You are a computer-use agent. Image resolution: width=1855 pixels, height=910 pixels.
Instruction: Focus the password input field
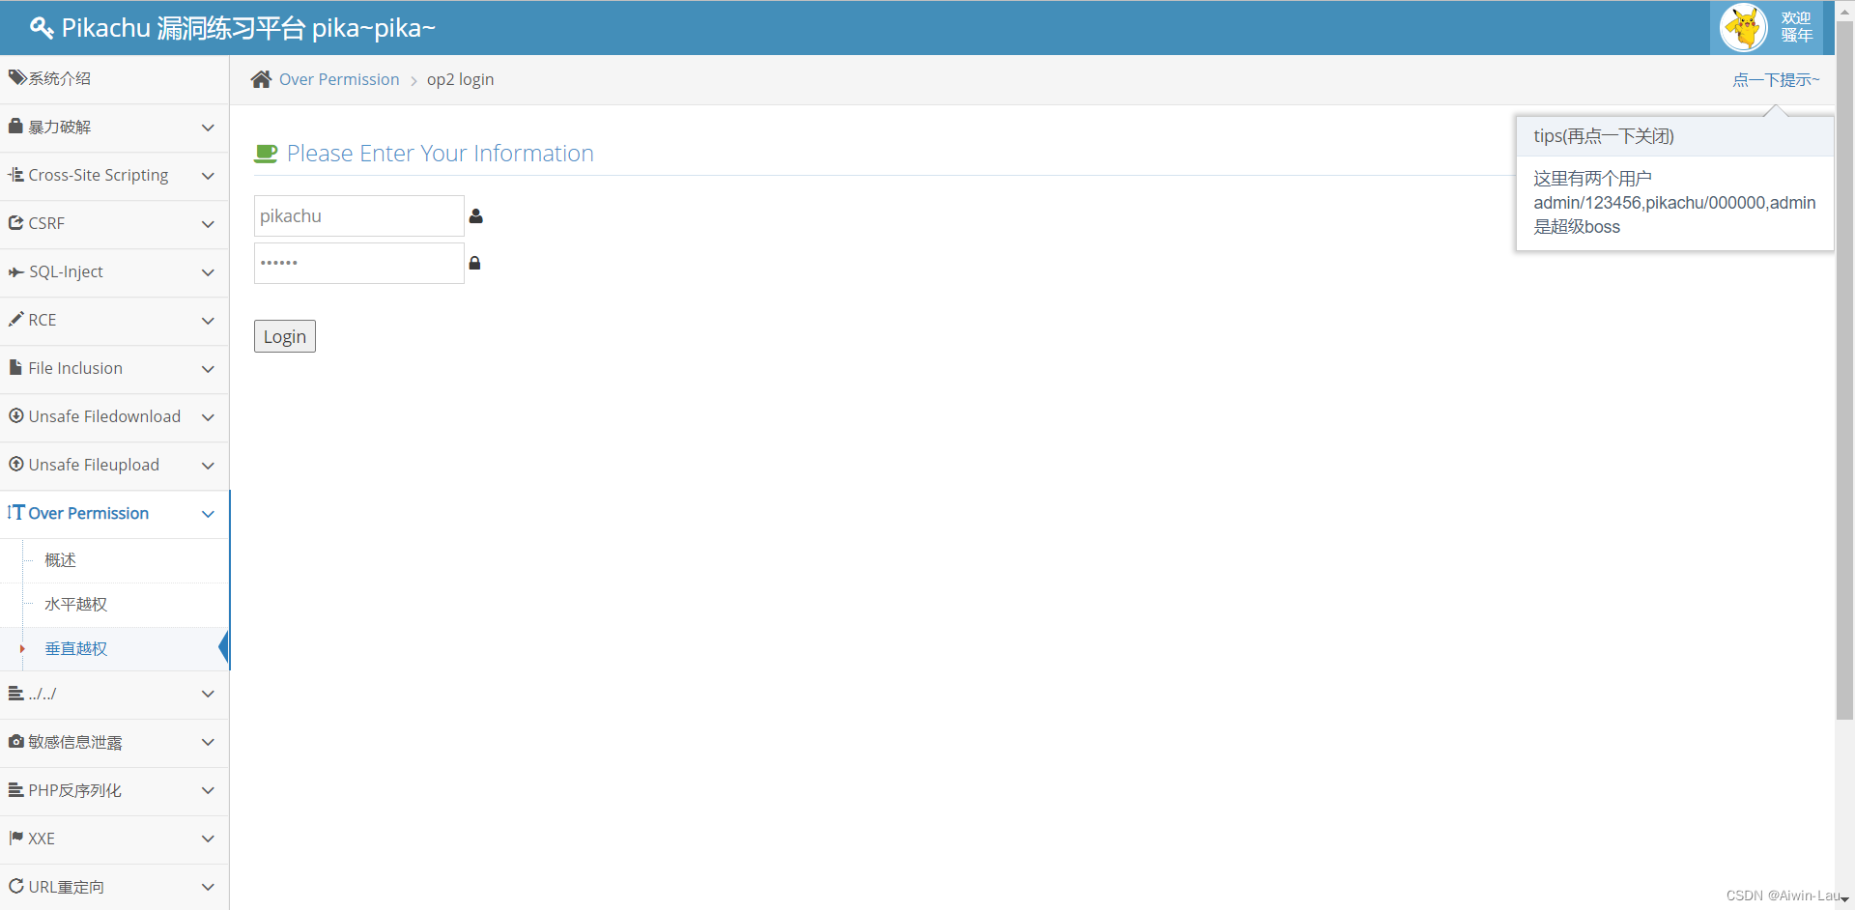pos(359,264)
